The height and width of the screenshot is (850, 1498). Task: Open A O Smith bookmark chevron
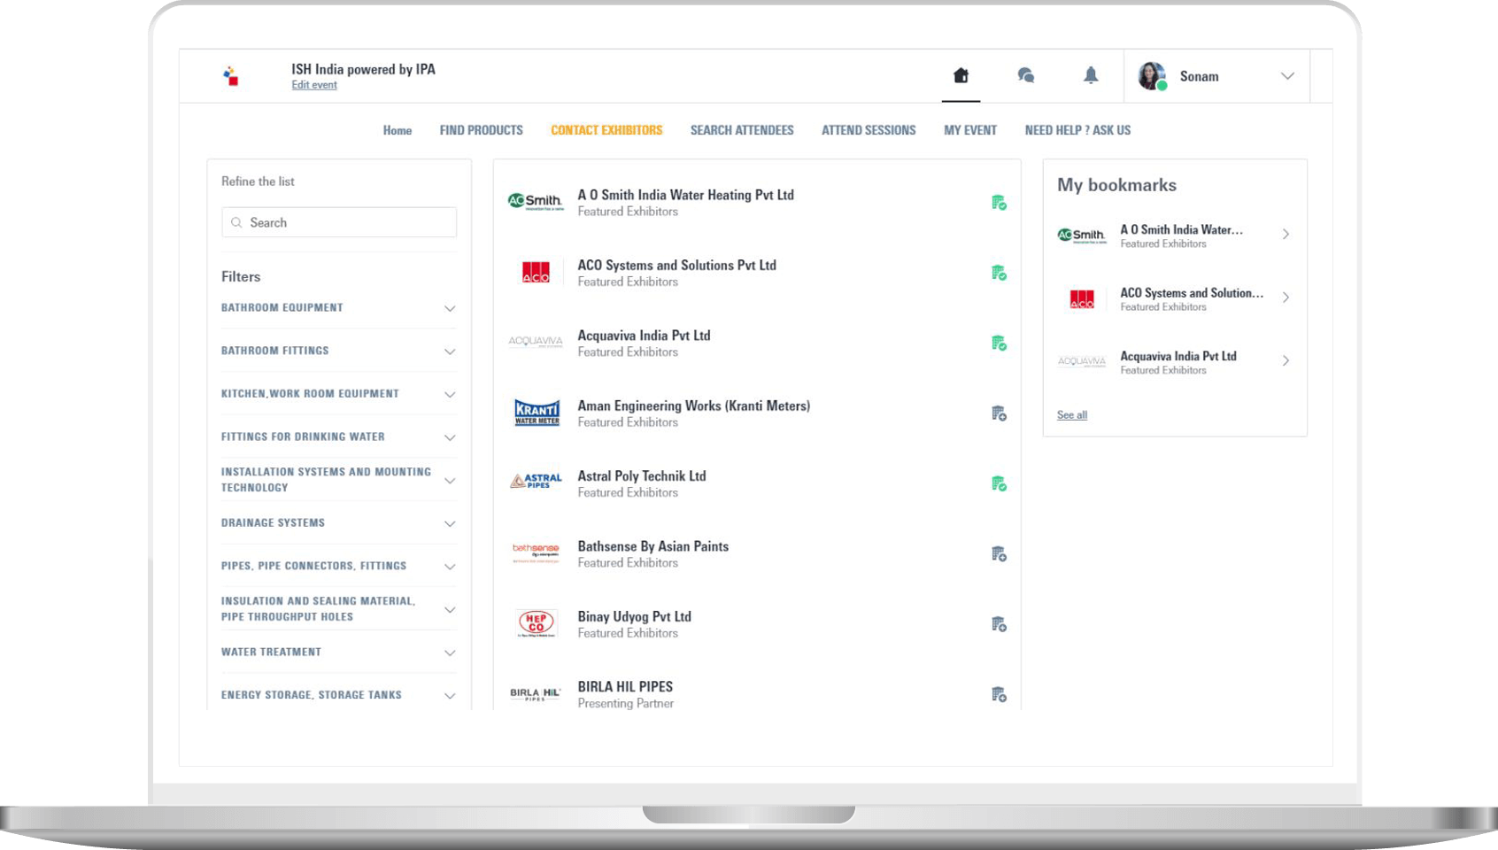1286,235
